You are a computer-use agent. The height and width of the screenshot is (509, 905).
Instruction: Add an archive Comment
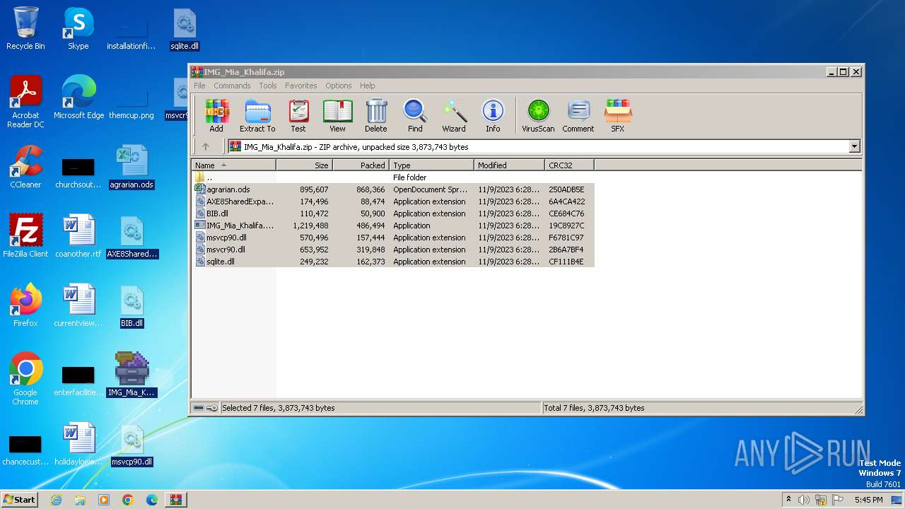(578, 116)
